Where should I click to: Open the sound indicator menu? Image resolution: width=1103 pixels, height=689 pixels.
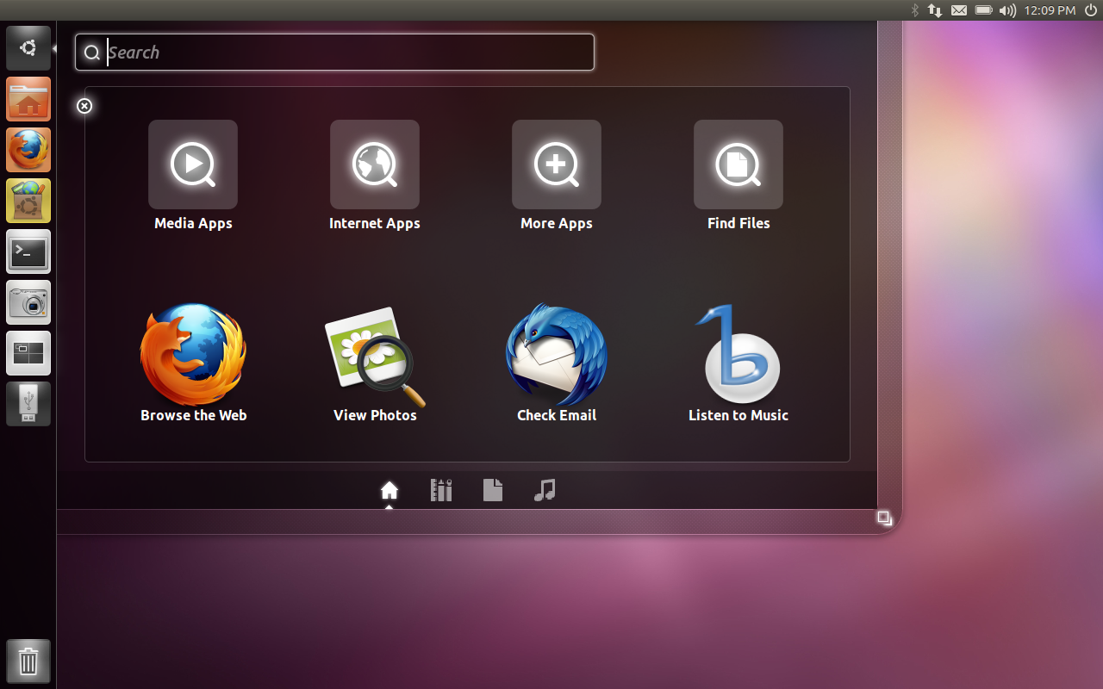tap(1006, 10)
